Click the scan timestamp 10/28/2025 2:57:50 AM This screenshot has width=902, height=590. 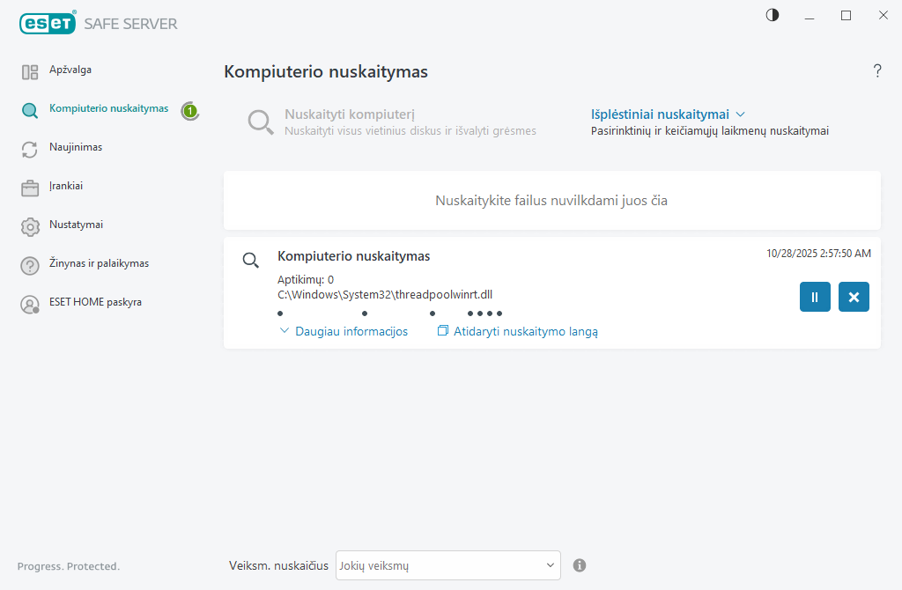[818, 254]
